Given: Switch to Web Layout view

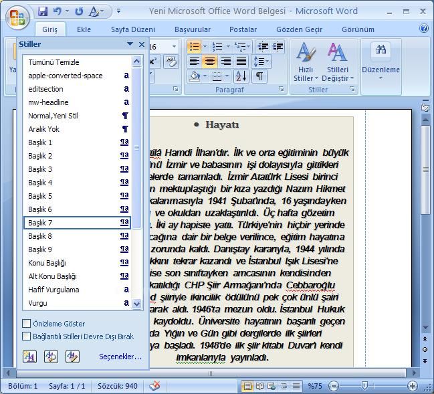Looking at the screenshot, I should click(272, 386).
